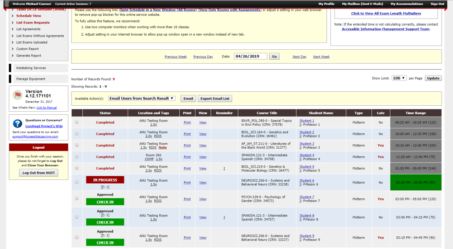The image size is (453, 249).
Task: Expand the Show Limit per page dropdown
Action: point(399,78)
